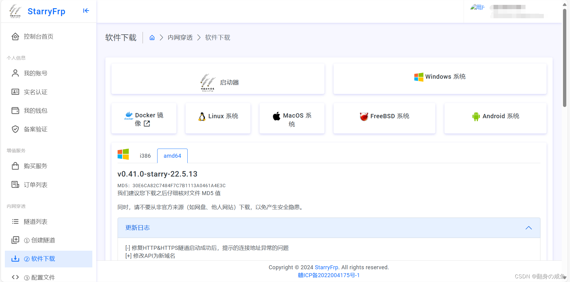Open the Docker 镜像 external link card
The height and width of the screenshot is (282, 570).
[x=144, y=119]
